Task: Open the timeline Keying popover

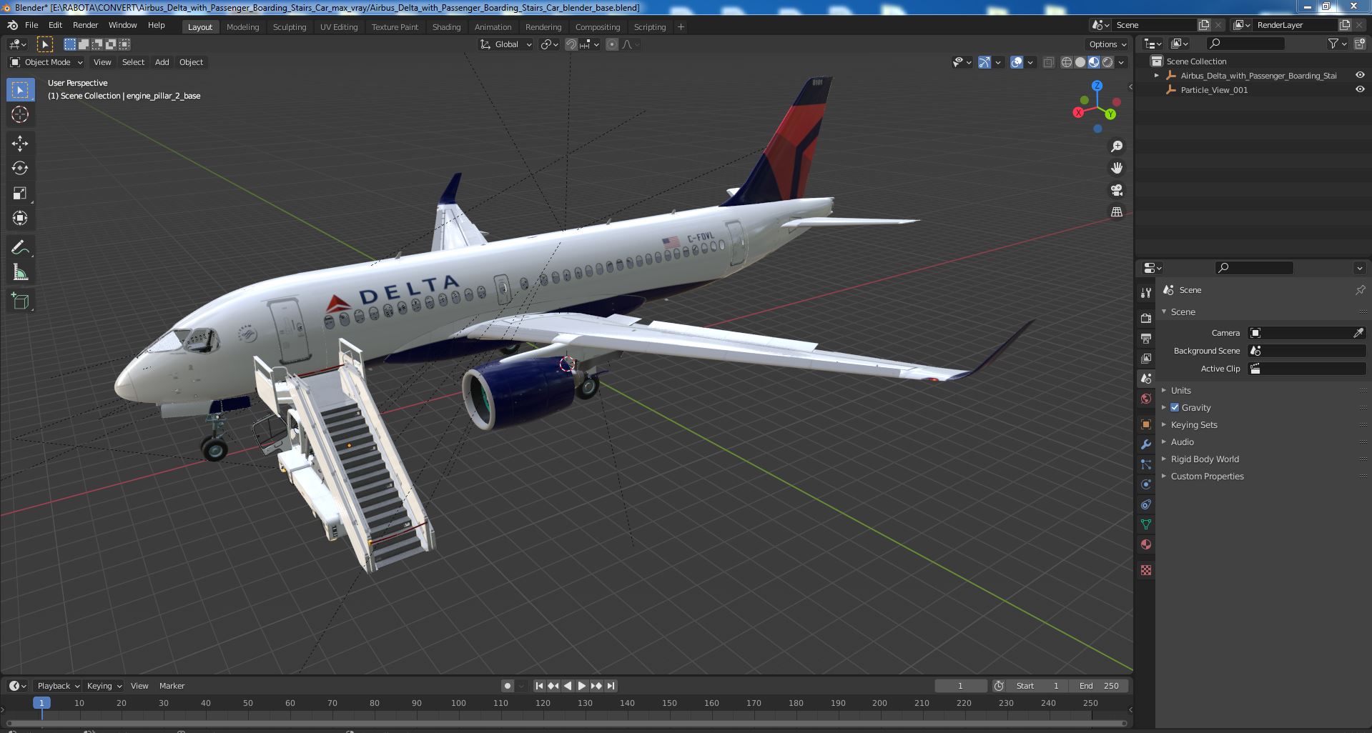Action: (104, 686)
